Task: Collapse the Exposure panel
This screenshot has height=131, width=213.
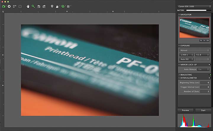Action: [x=179, y=46]
